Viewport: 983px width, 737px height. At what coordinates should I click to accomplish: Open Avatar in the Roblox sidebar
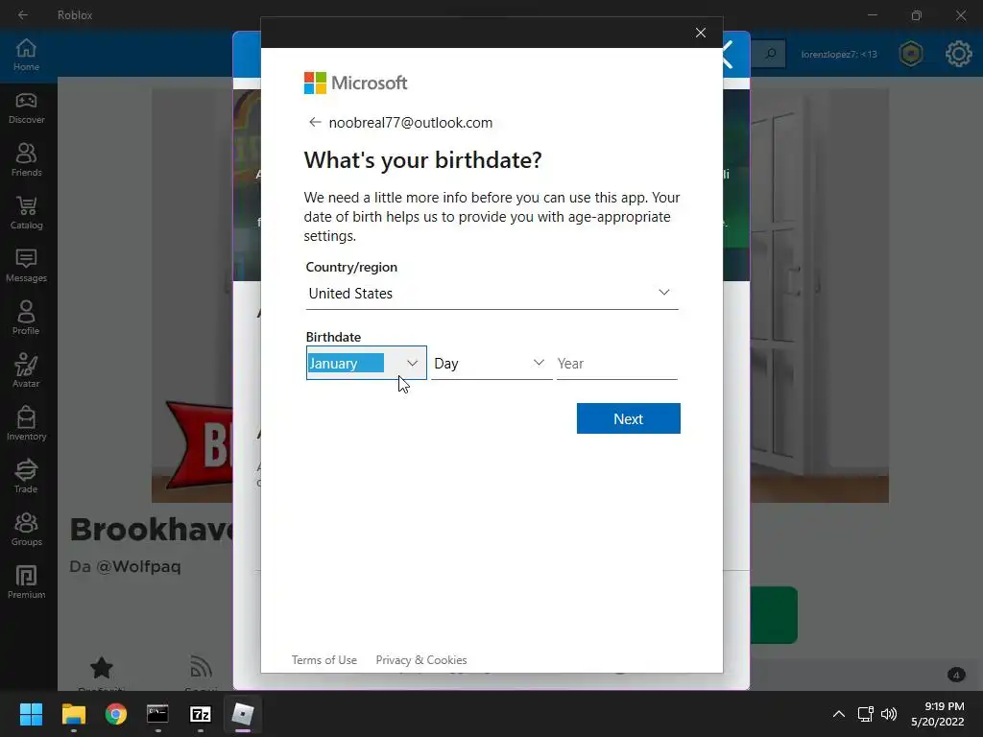point(26,371)
